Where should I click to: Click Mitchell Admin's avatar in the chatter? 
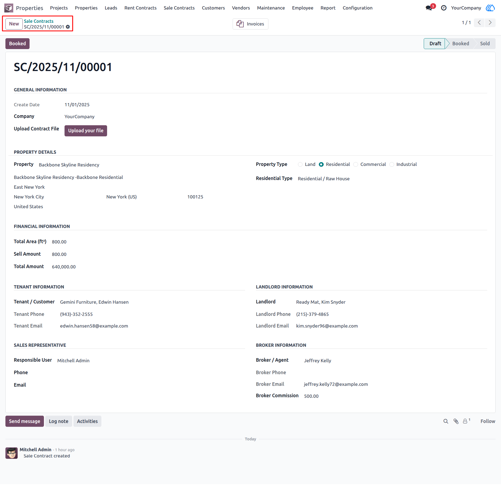pyautogui.click(x=12, y=453)
